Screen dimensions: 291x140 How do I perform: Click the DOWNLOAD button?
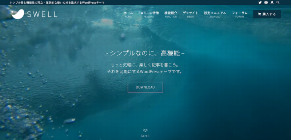pyautogui.click(x=145, y=87)
